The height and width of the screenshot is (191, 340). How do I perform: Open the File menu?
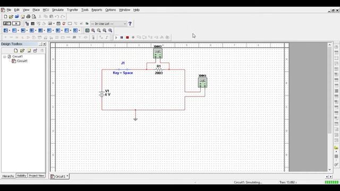pos(8,10)
